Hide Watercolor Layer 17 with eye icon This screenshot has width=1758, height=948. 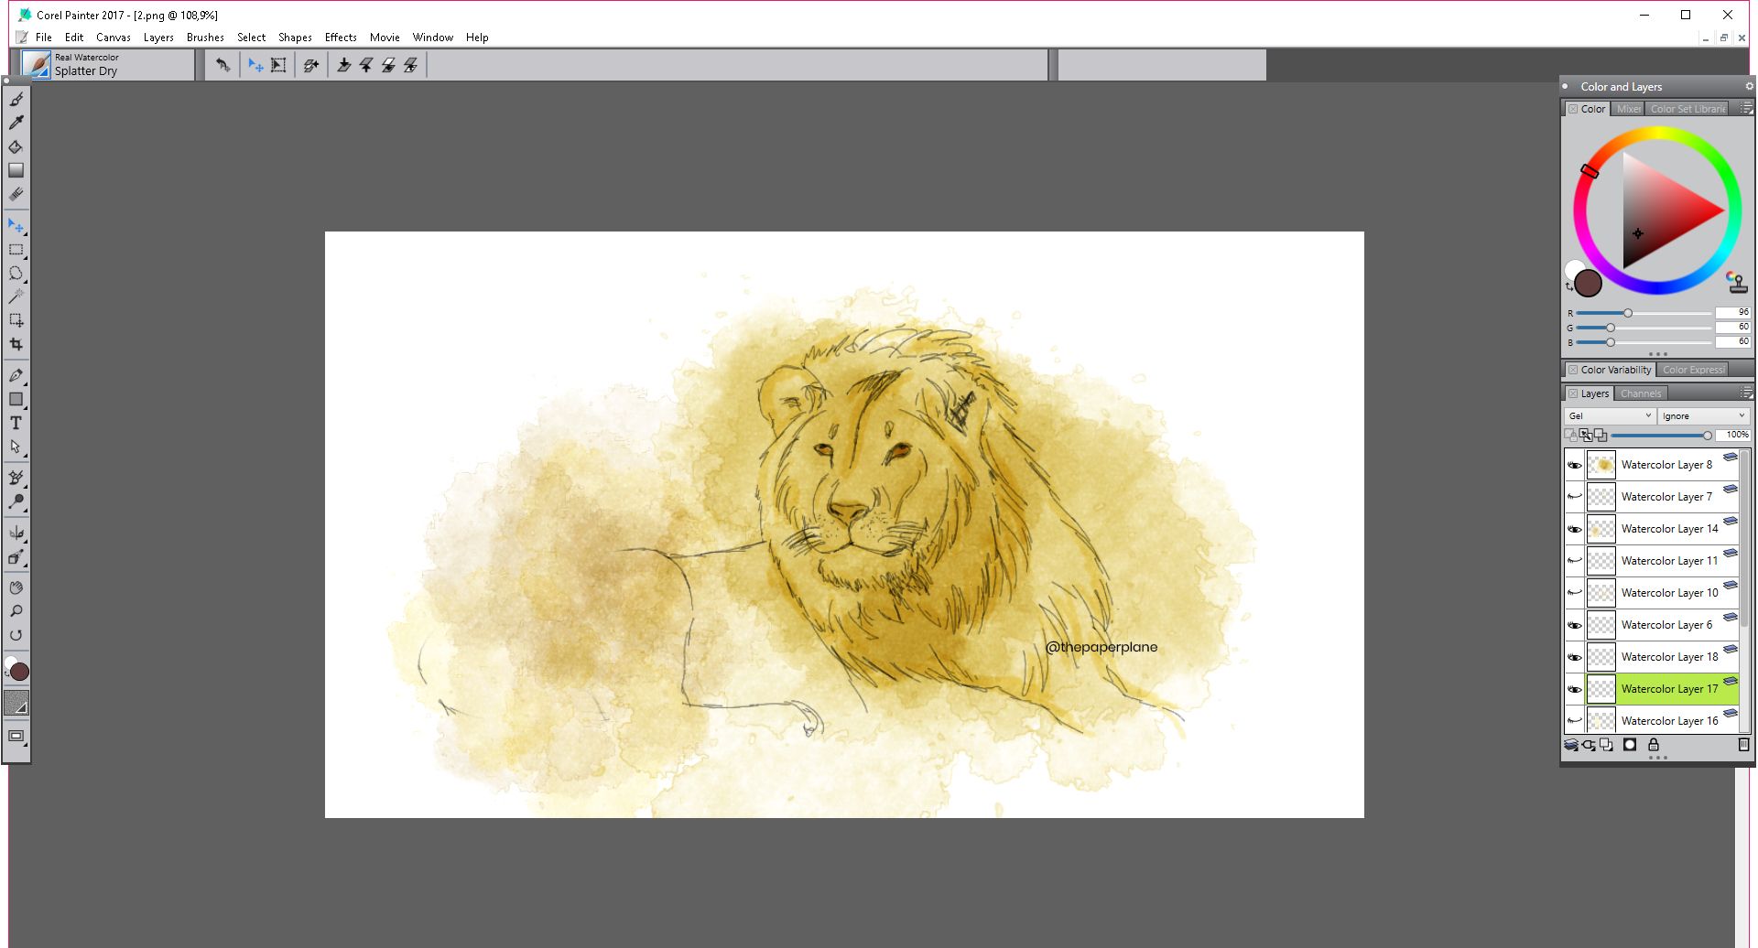pyautogui.click(x=1574, y=689)
